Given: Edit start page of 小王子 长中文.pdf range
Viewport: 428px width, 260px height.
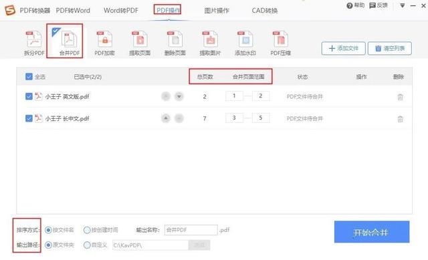Looking at the screenshot, I should [234, 118].
